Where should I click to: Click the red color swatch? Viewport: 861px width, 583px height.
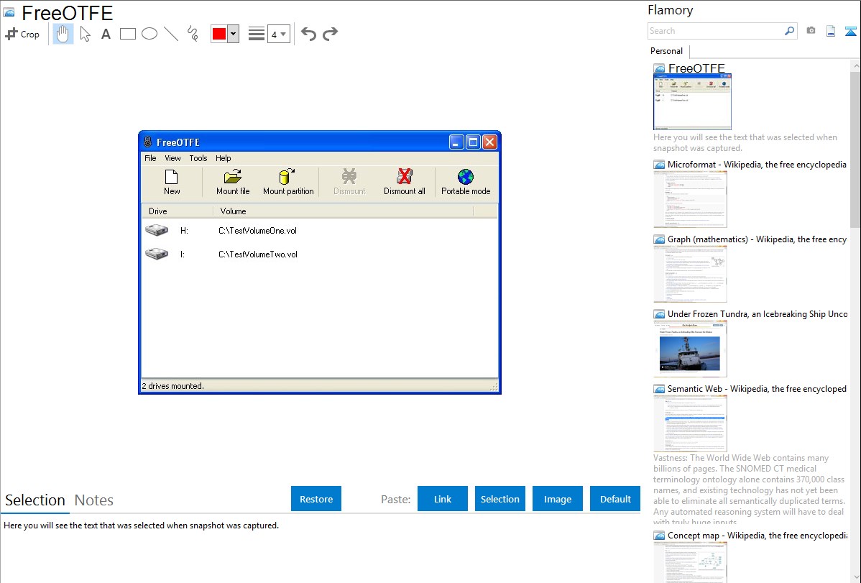point(219,34)
